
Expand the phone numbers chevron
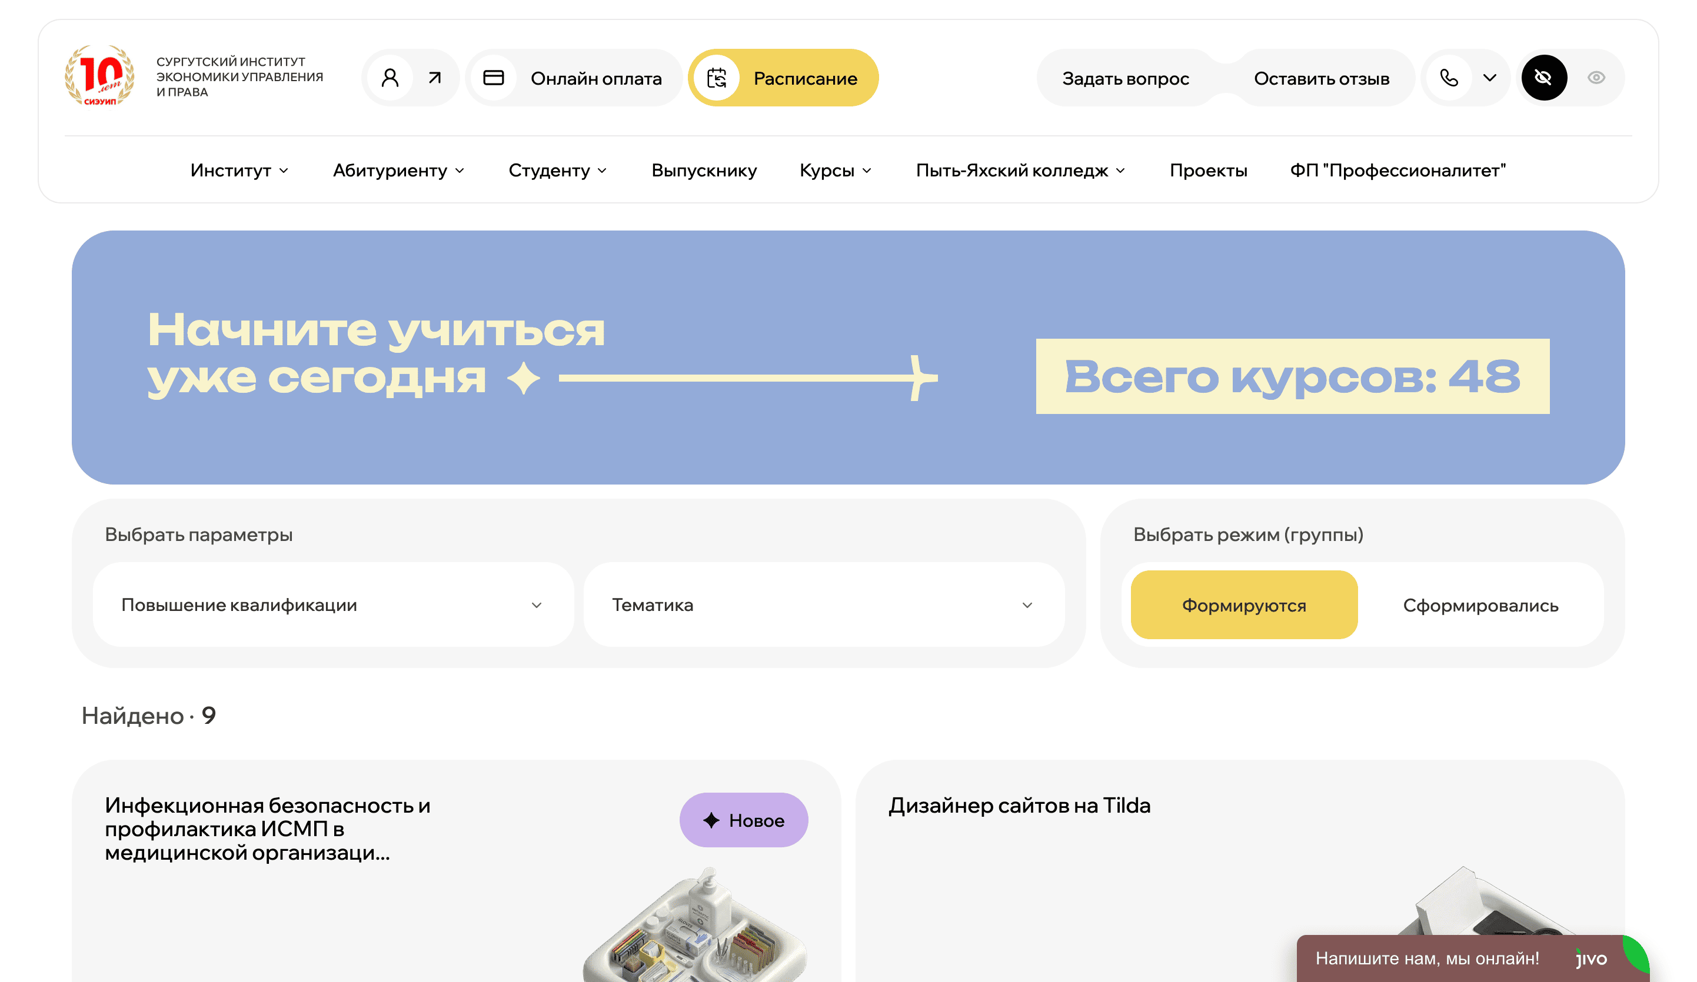(x=1490, y=78)
